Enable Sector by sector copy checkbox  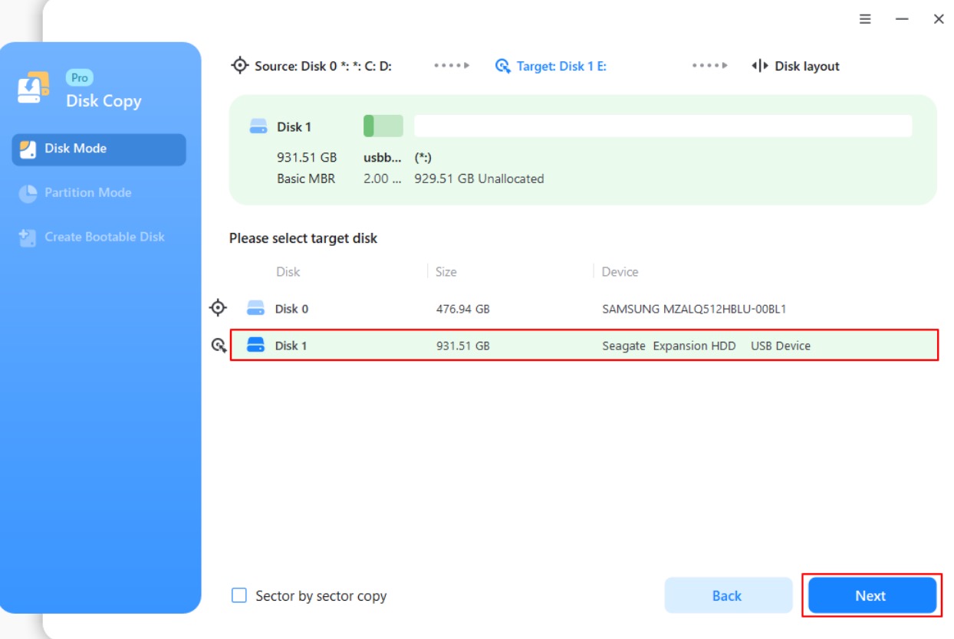[x=239, y=595]
